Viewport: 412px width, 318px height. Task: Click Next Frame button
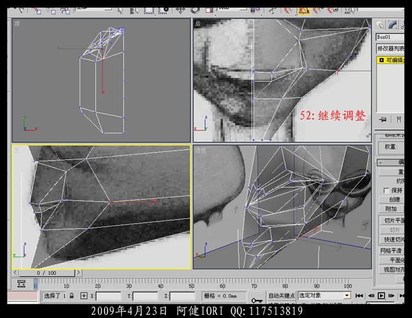(x=391, y=296)
